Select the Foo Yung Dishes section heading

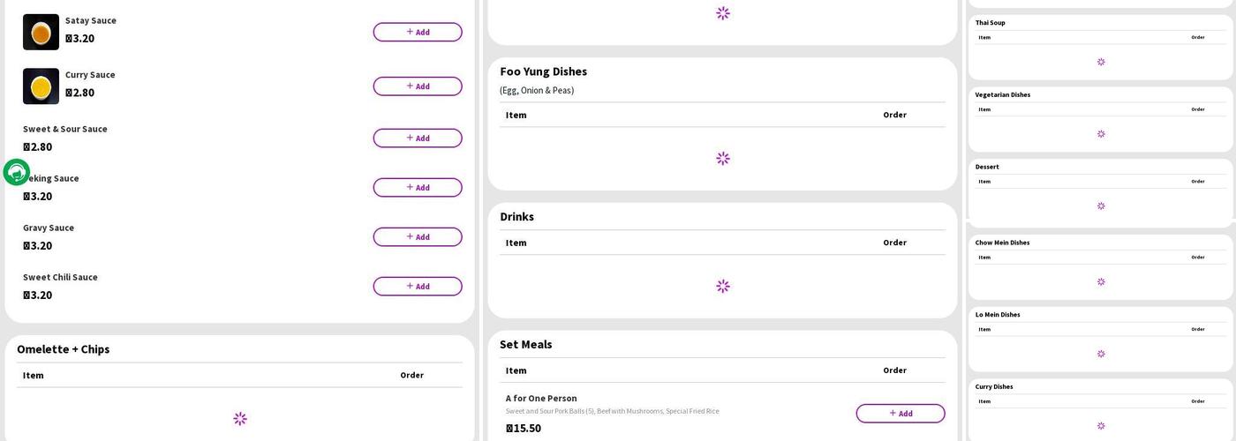(x=543, y=71)
